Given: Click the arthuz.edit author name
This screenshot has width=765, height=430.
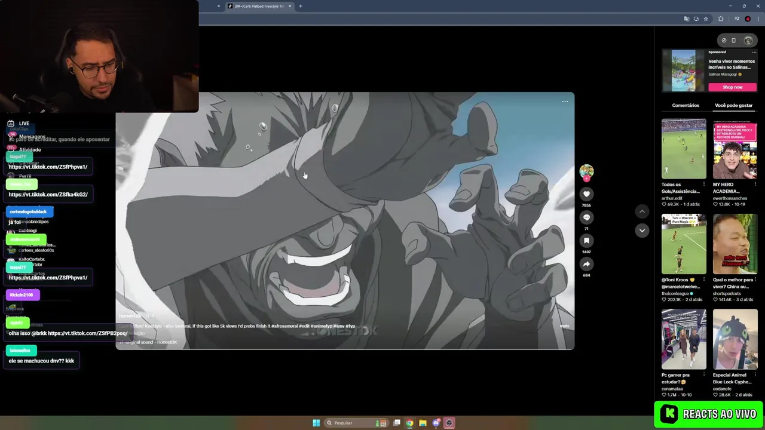Looking at the screenshot, I should pyautogui.click(x=672, y=198).
